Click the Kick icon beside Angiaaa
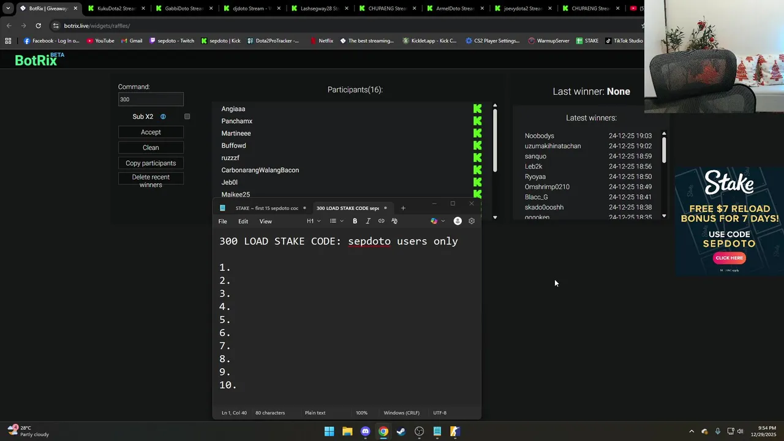Screen dimensions: 784x441 pos(477,109)
